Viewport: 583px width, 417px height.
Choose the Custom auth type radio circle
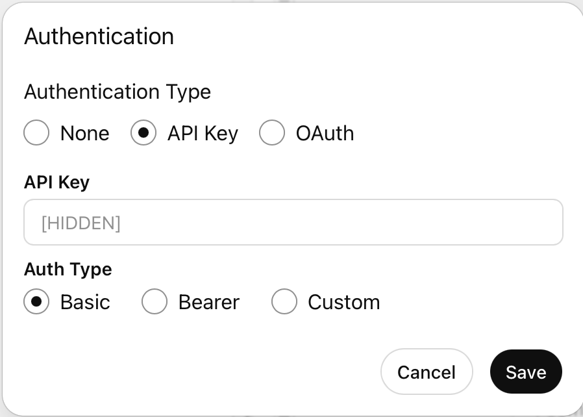284,302
